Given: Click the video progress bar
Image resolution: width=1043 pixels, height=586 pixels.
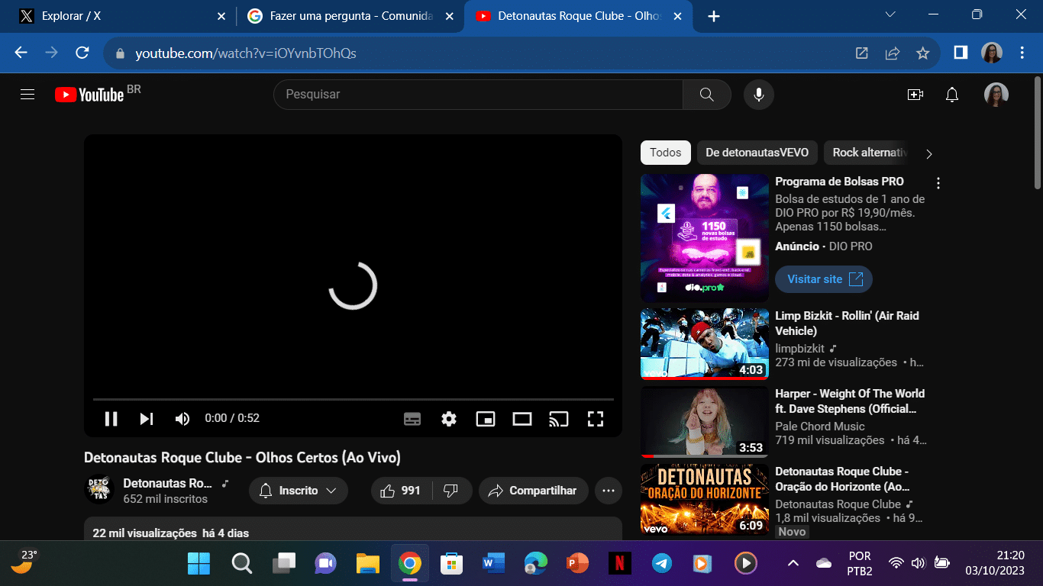Looking at the screenshot, I should pyautogui.click(x=353, y=399).
